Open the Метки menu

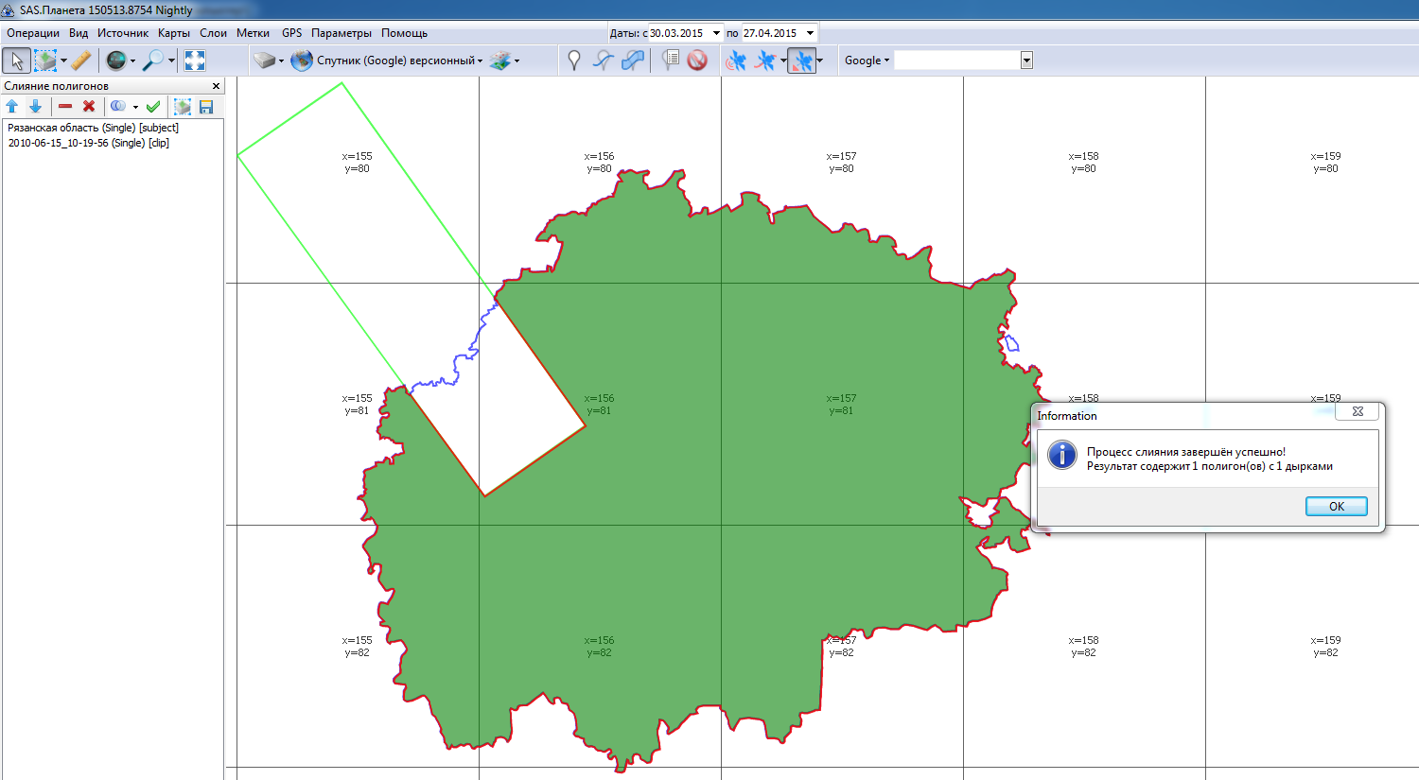pyautogui.click(x=253, y=33)
